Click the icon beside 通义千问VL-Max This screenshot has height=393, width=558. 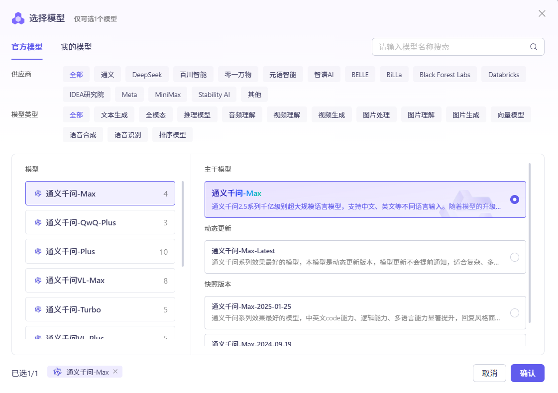pos(38,280)
